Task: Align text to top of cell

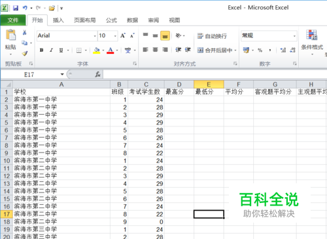Action: [x=146, y=35]
